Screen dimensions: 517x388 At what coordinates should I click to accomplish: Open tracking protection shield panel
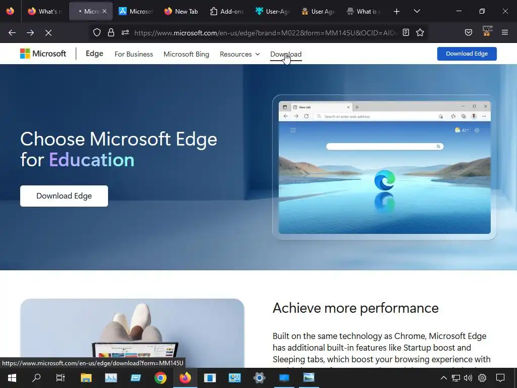coord(96,32)
